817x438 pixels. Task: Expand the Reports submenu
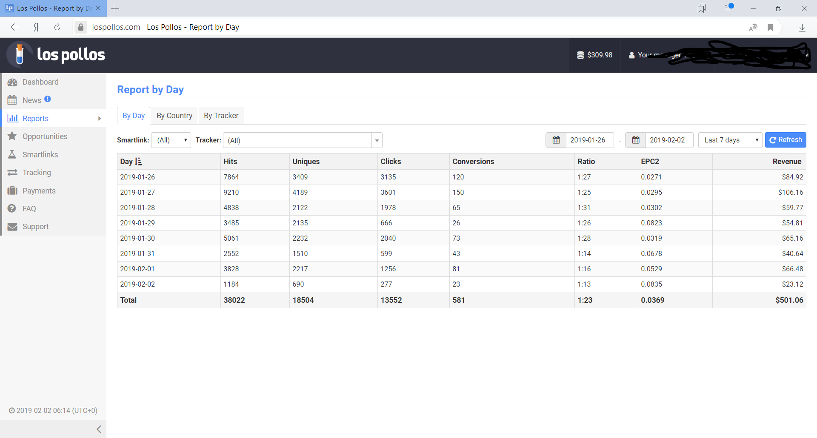99,119
